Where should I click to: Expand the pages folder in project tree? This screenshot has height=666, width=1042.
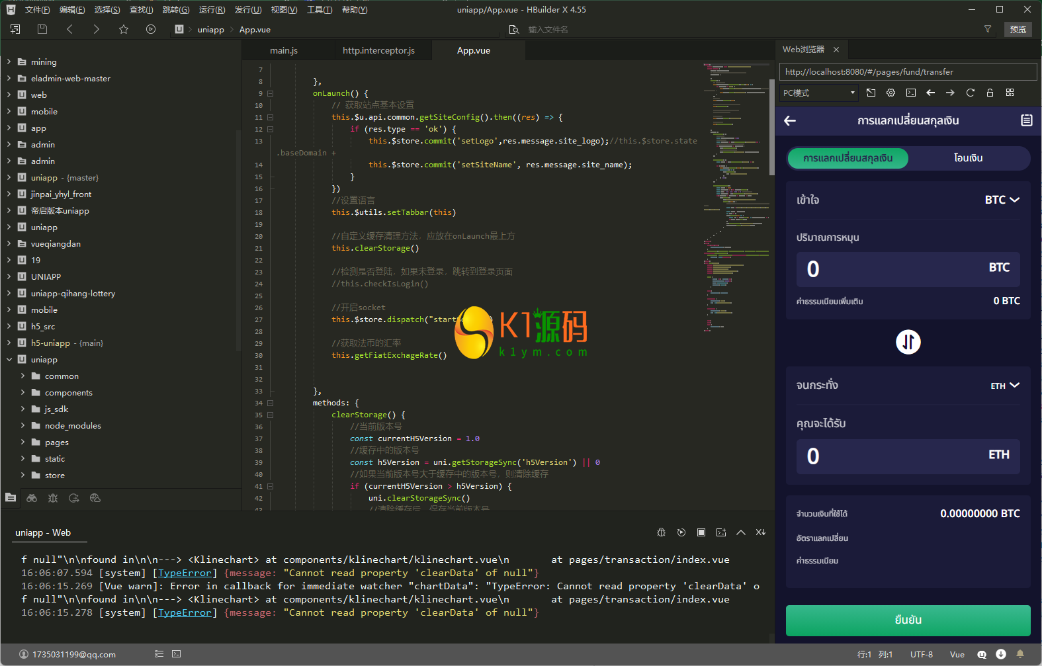[56, 442]
